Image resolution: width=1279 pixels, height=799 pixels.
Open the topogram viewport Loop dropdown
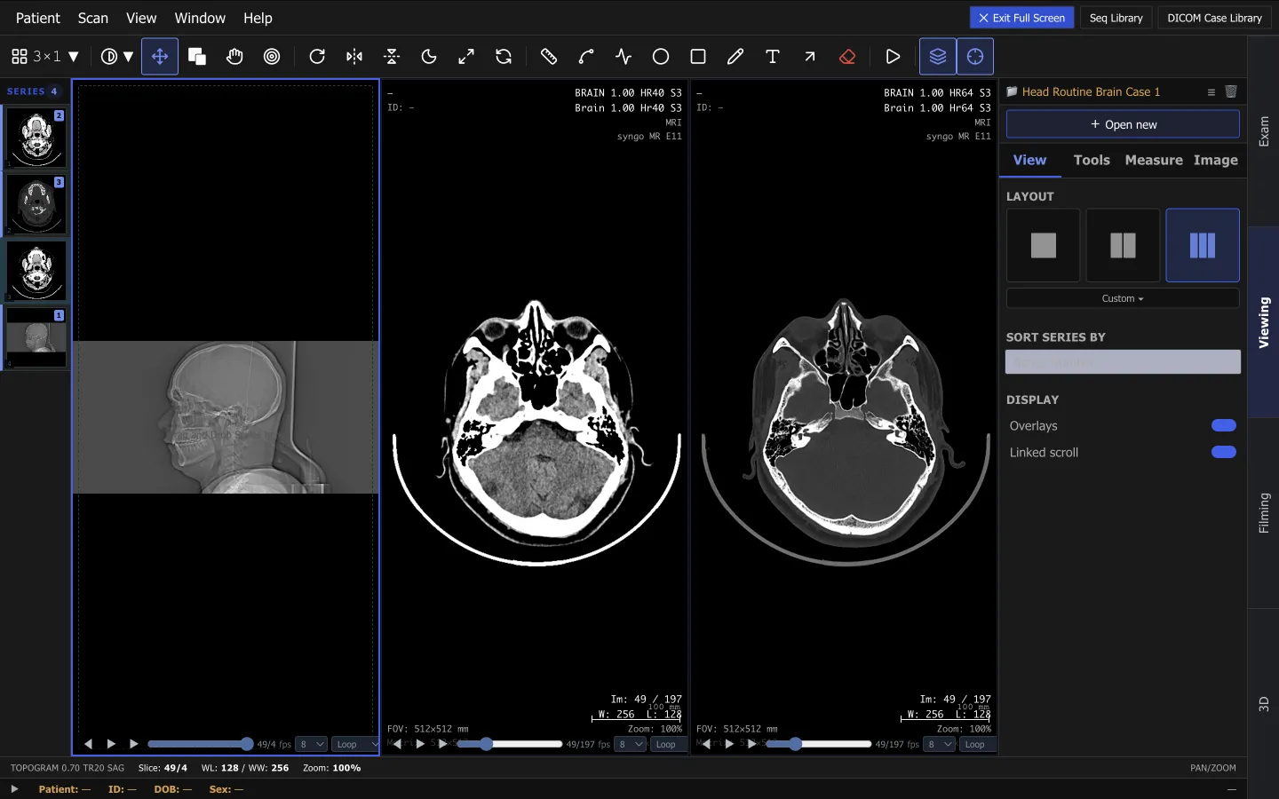tap(355, 744)
